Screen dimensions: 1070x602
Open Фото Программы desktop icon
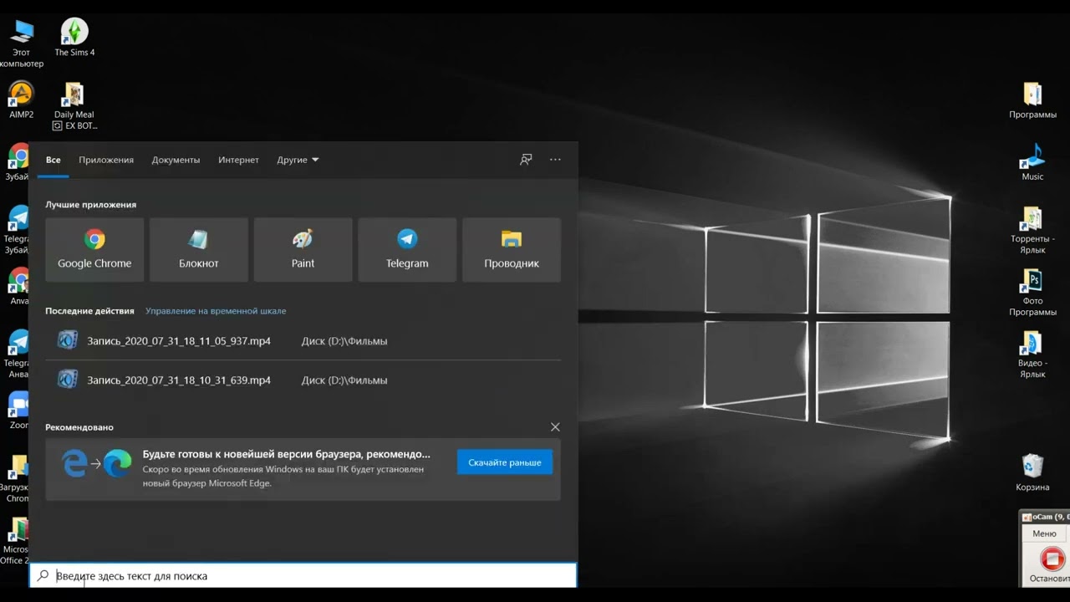1032,292
